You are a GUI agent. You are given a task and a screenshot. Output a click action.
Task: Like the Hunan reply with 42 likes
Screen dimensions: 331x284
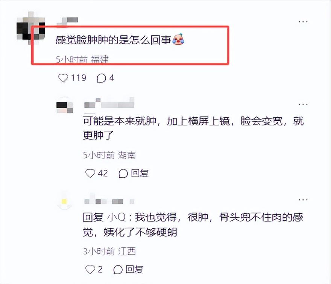(90, 173)
